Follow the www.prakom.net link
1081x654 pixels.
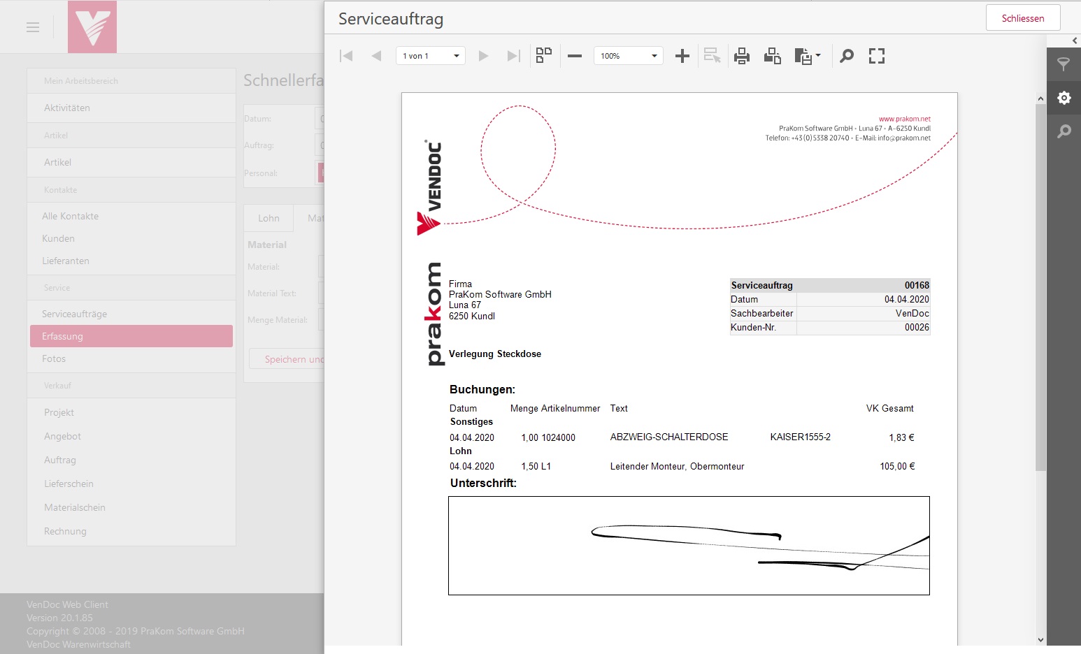point(904,119)
